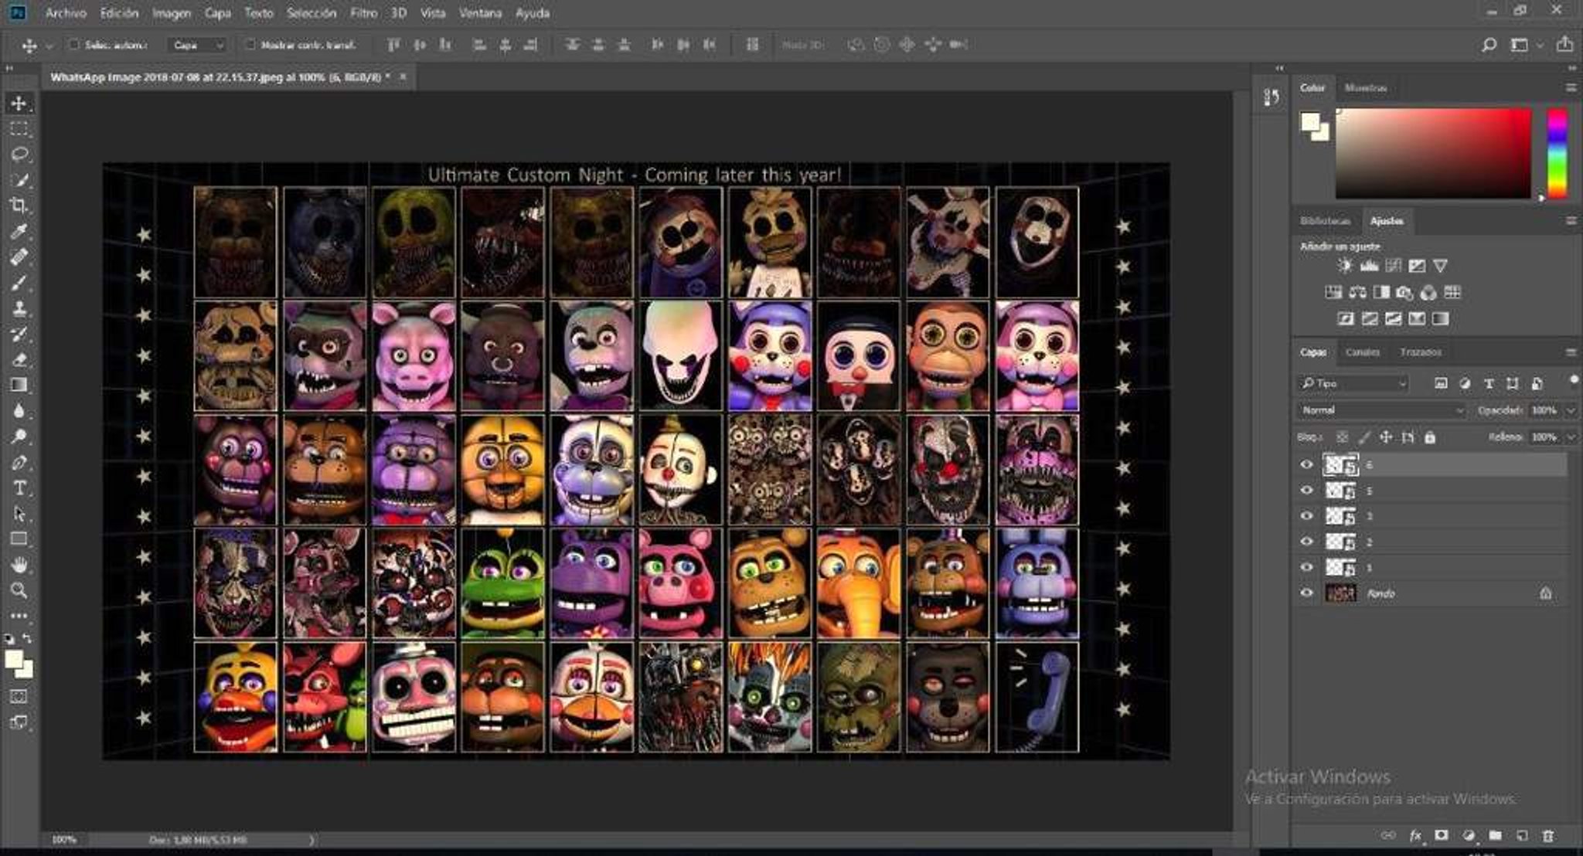Open the Relleno slider arrow

pos(1571,437)
